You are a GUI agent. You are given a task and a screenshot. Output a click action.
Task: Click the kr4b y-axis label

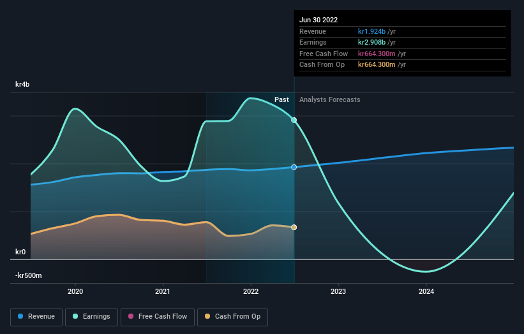[x=22, y=84]
